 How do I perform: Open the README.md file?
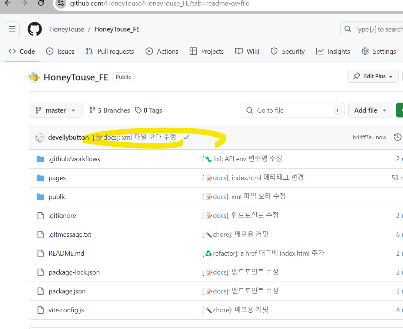coord(66,253)
